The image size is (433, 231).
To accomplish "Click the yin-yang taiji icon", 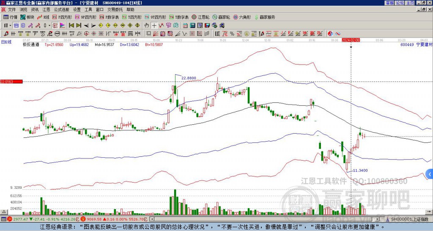I will coord(330,33).
